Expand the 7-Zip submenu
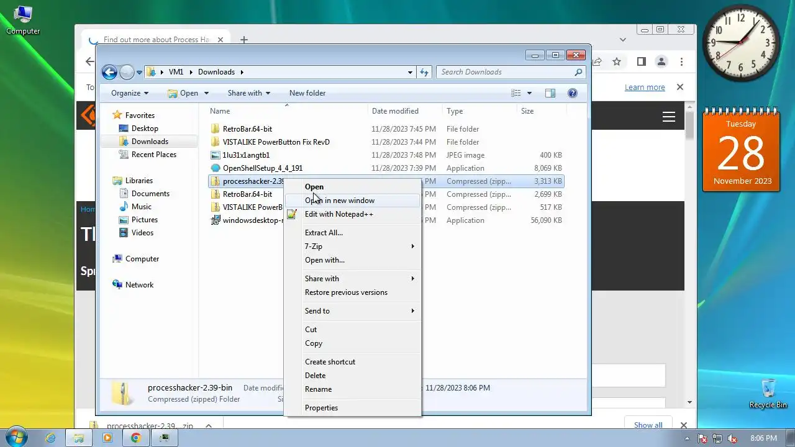Screen dimensions: 795x447 point(352,246)
